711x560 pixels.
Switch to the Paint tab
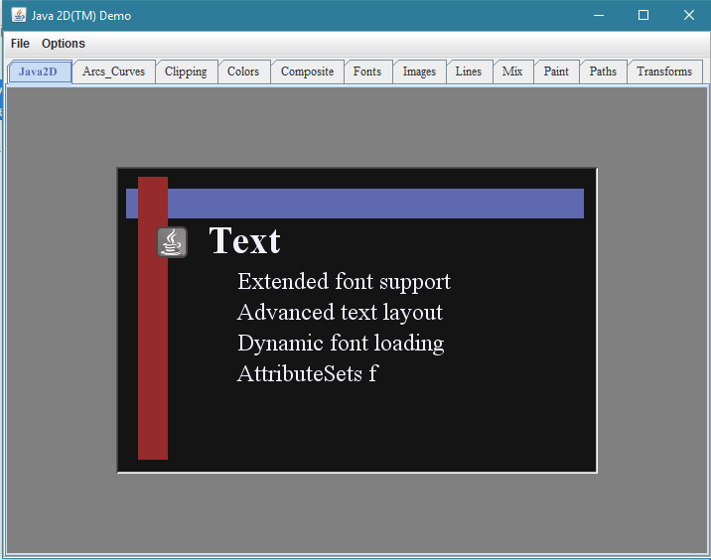pyautogui.click(x=556, y=71)
